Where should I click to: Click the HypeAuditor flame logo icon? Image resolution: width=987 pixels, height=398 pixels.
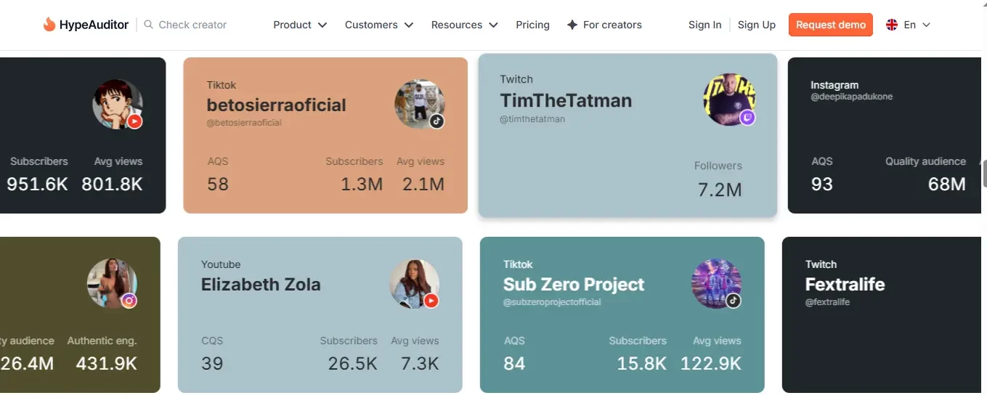point(49,25)
